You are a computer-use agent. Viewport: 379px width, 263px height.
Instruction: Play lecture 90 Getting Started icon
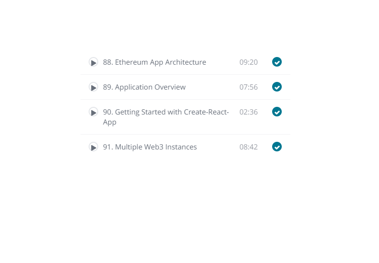click(93, 112)
